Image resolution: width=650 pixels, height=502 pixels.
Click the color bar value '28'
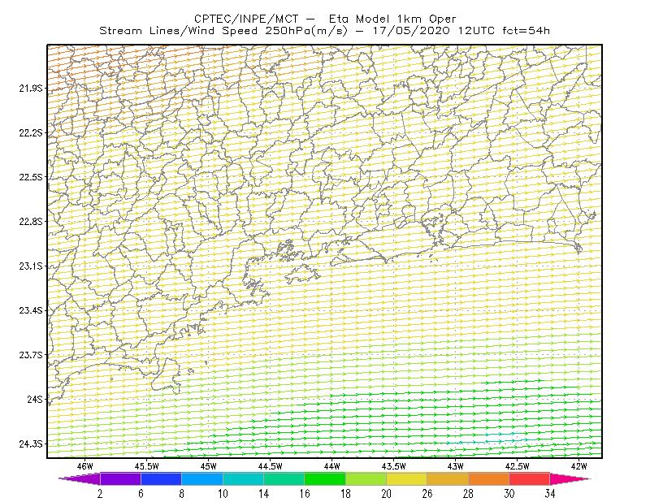coord(469,494)
